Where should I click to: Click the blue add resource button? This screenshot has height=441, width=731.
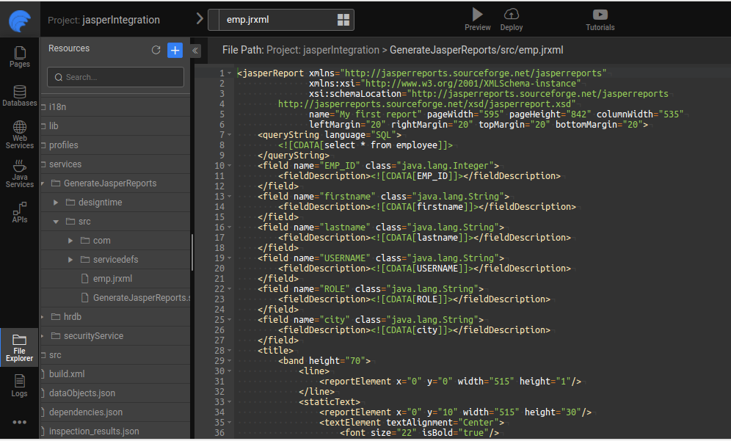(x=175, y=50)
